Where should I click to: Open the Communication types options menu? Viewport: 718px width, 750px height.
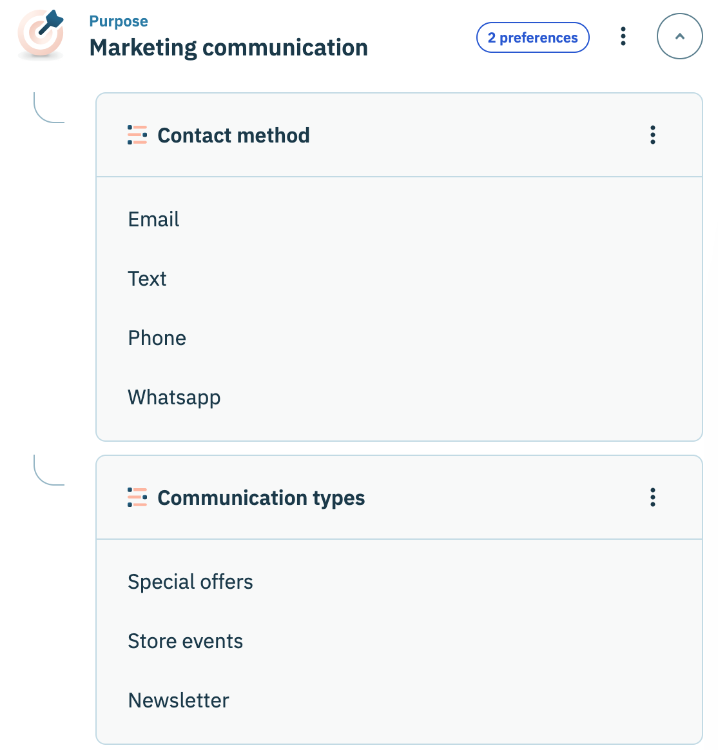(x=652, y=497)
